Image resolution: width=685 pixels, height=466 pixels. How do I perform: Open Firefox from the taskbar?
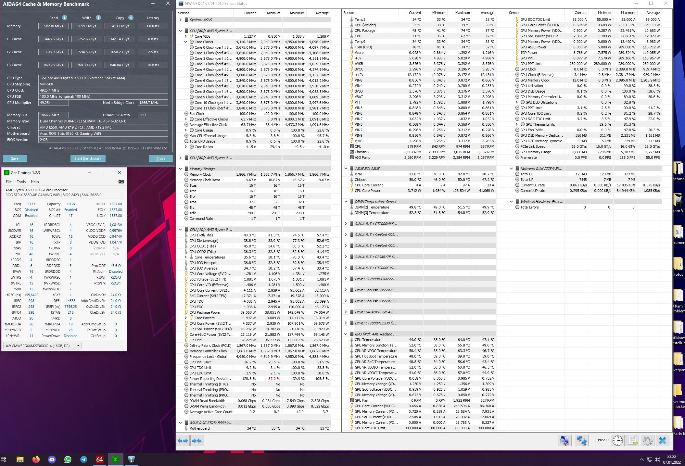point(36,459)
